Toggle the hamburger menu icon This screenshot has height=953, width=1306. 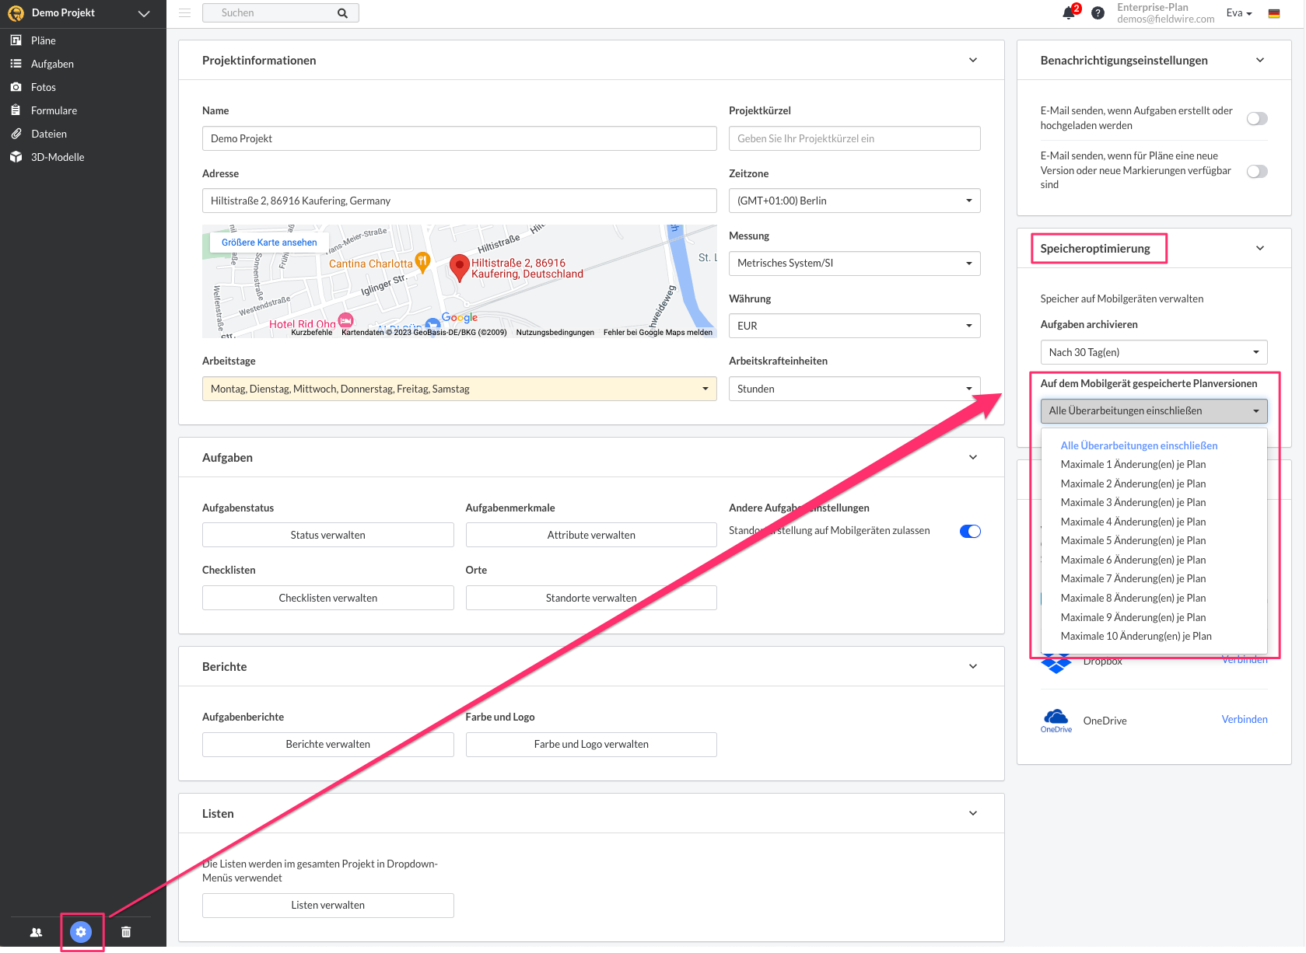coord(184,12)
